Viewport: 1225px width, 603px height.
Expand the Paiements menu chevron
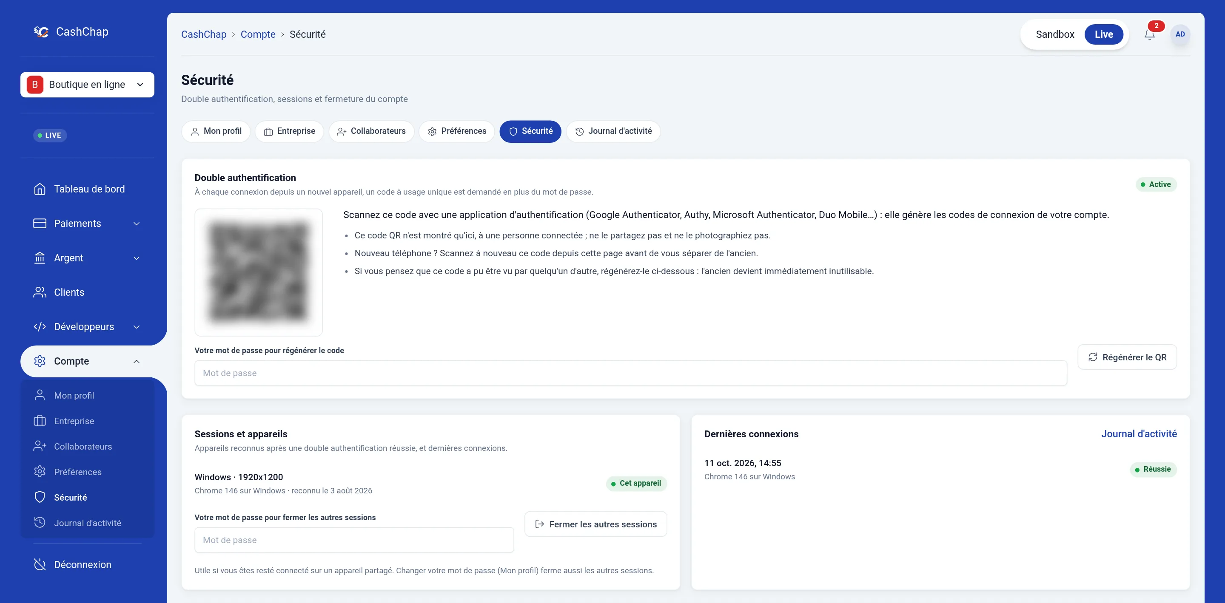pyautogui.click(x=137, y=224)
